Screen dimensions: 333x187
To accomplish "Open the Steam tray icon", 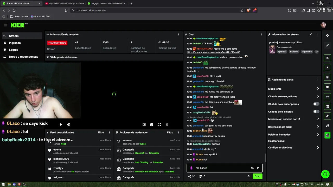I will [298, 184].
